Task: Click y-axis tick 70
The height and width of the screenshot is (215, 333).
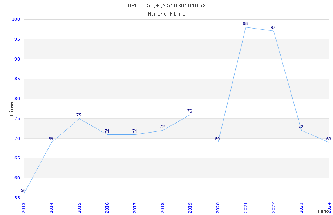Action: pos(17,138)
